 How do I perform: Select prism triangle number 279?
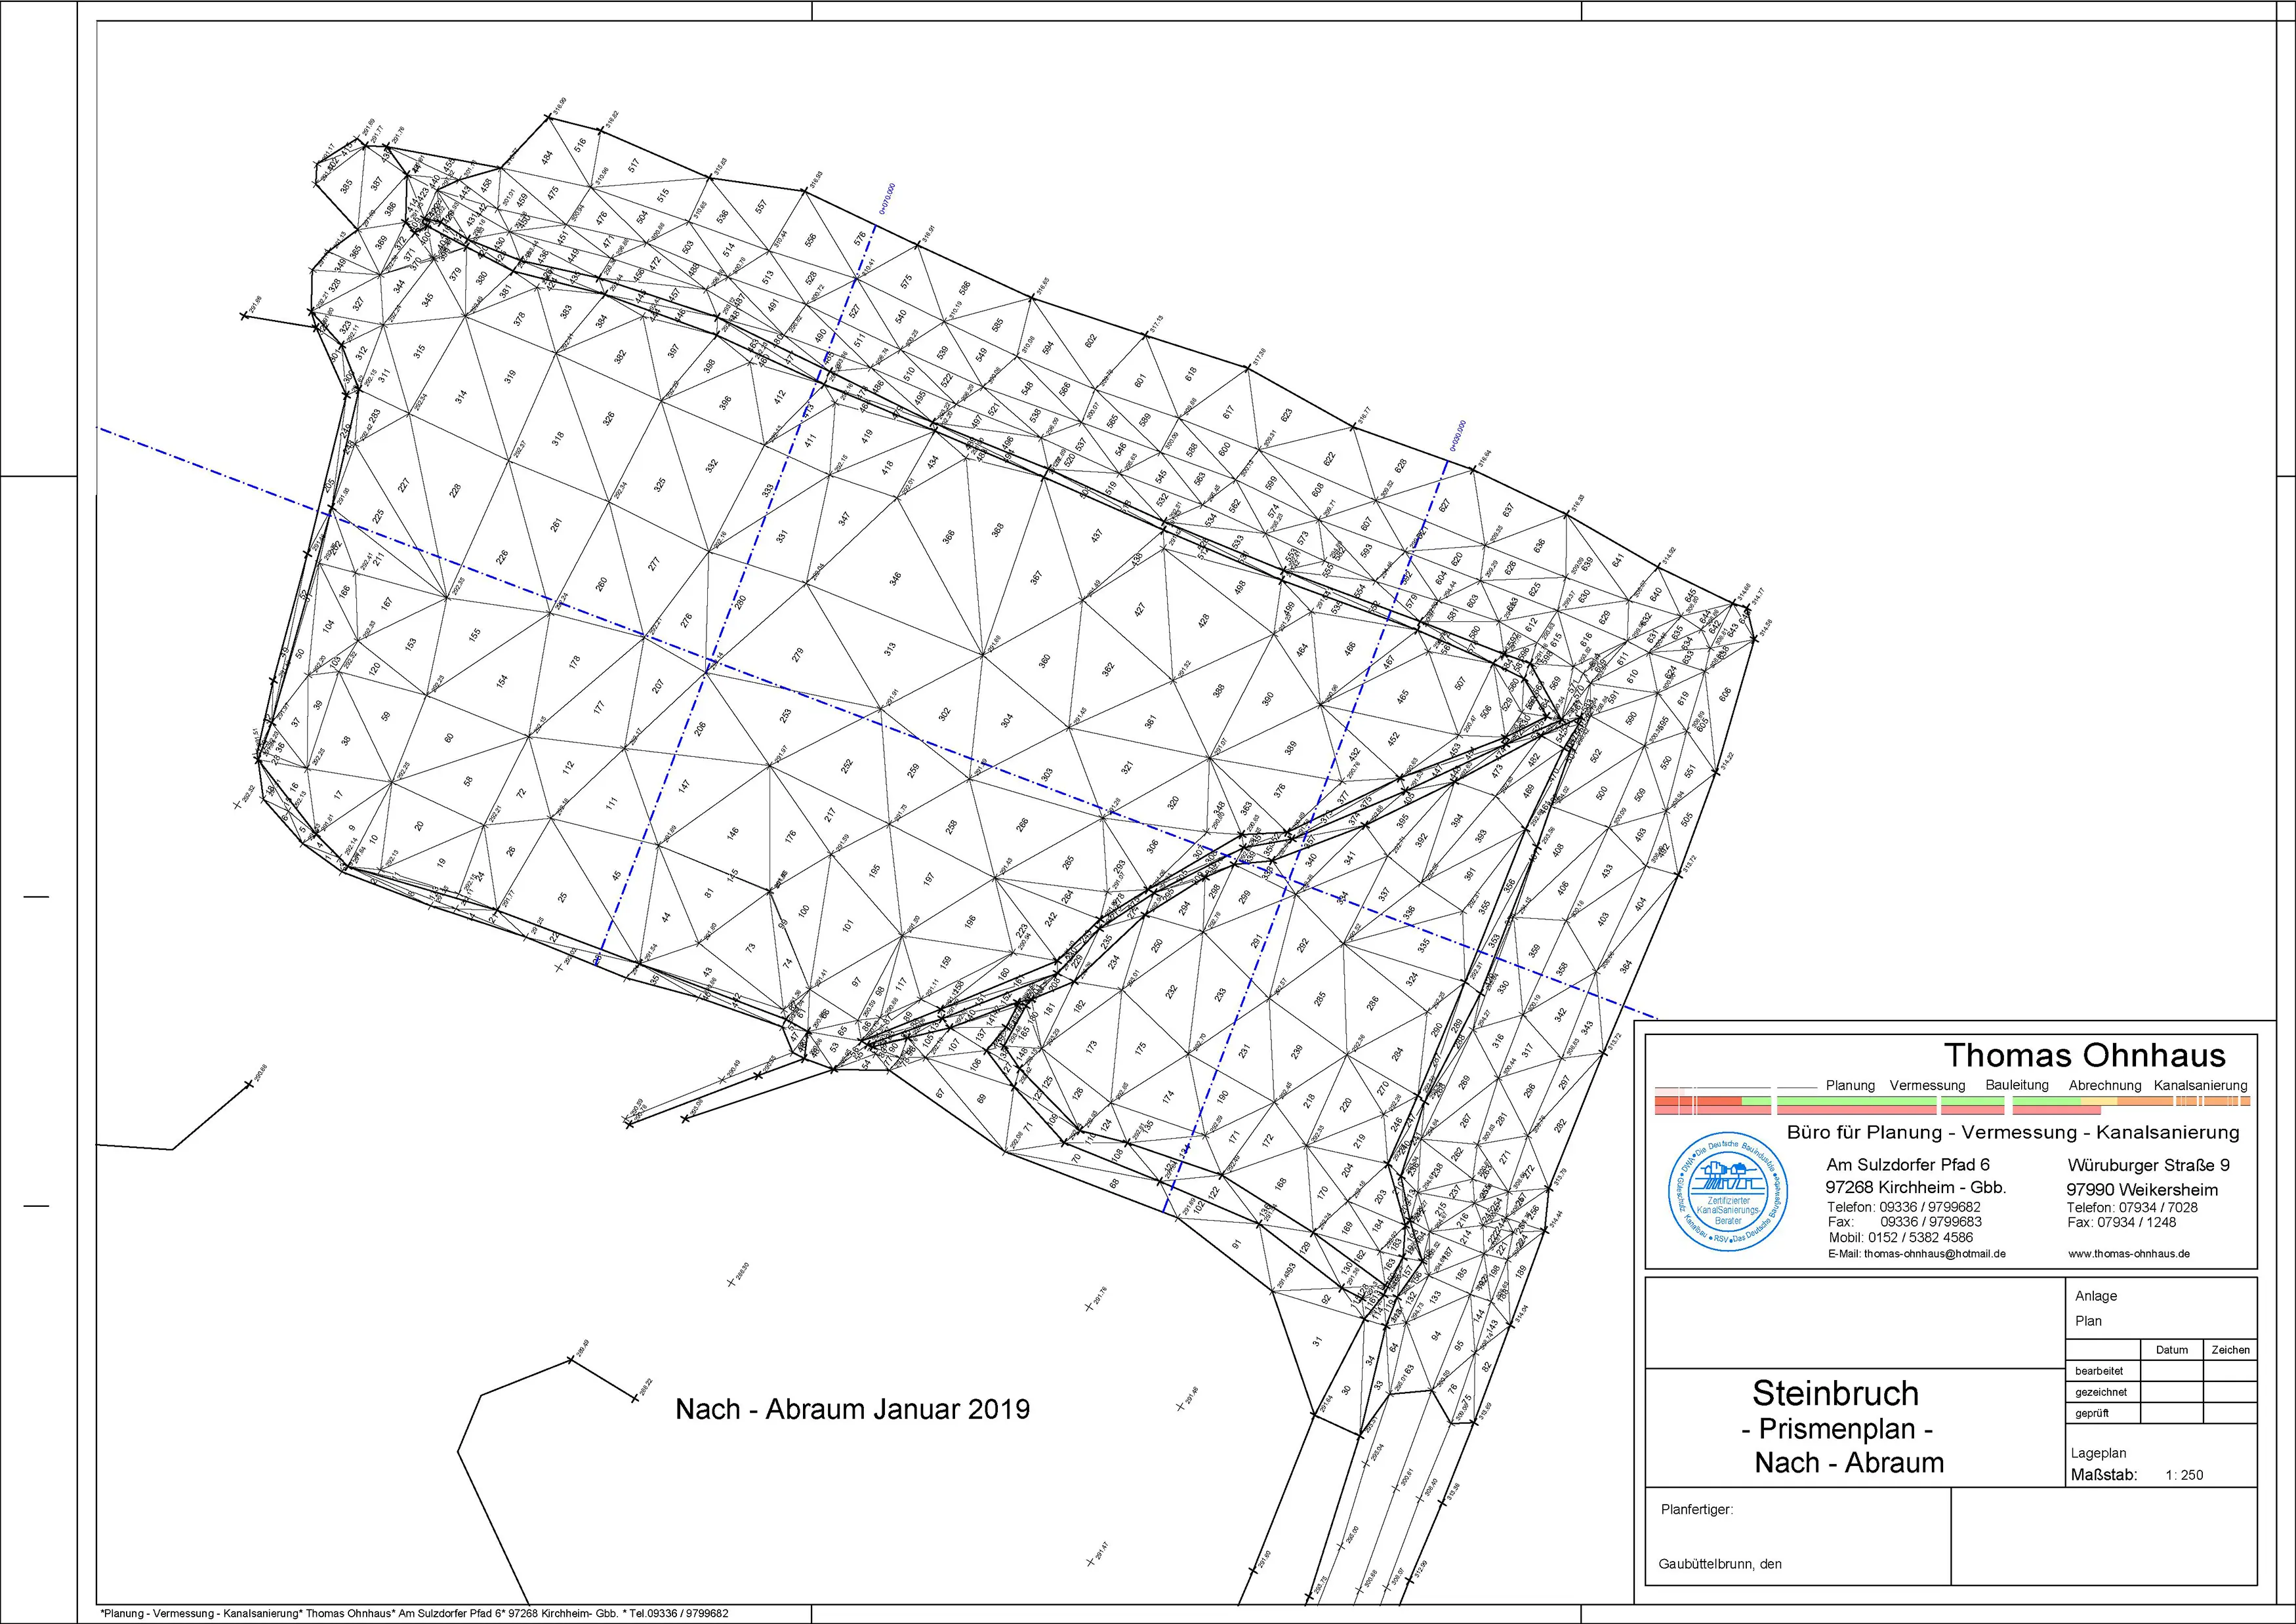[x=797, y=656]
